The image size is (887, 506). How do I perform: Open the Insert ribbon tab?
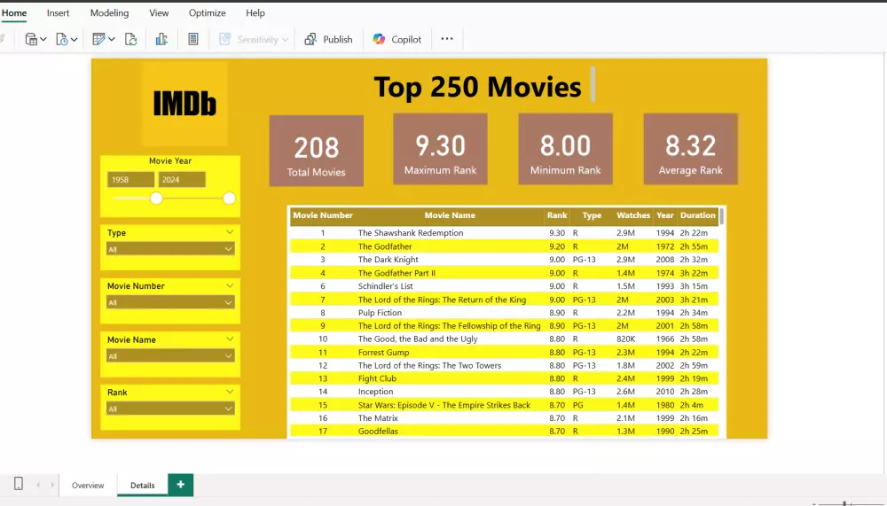pos(59,13)
